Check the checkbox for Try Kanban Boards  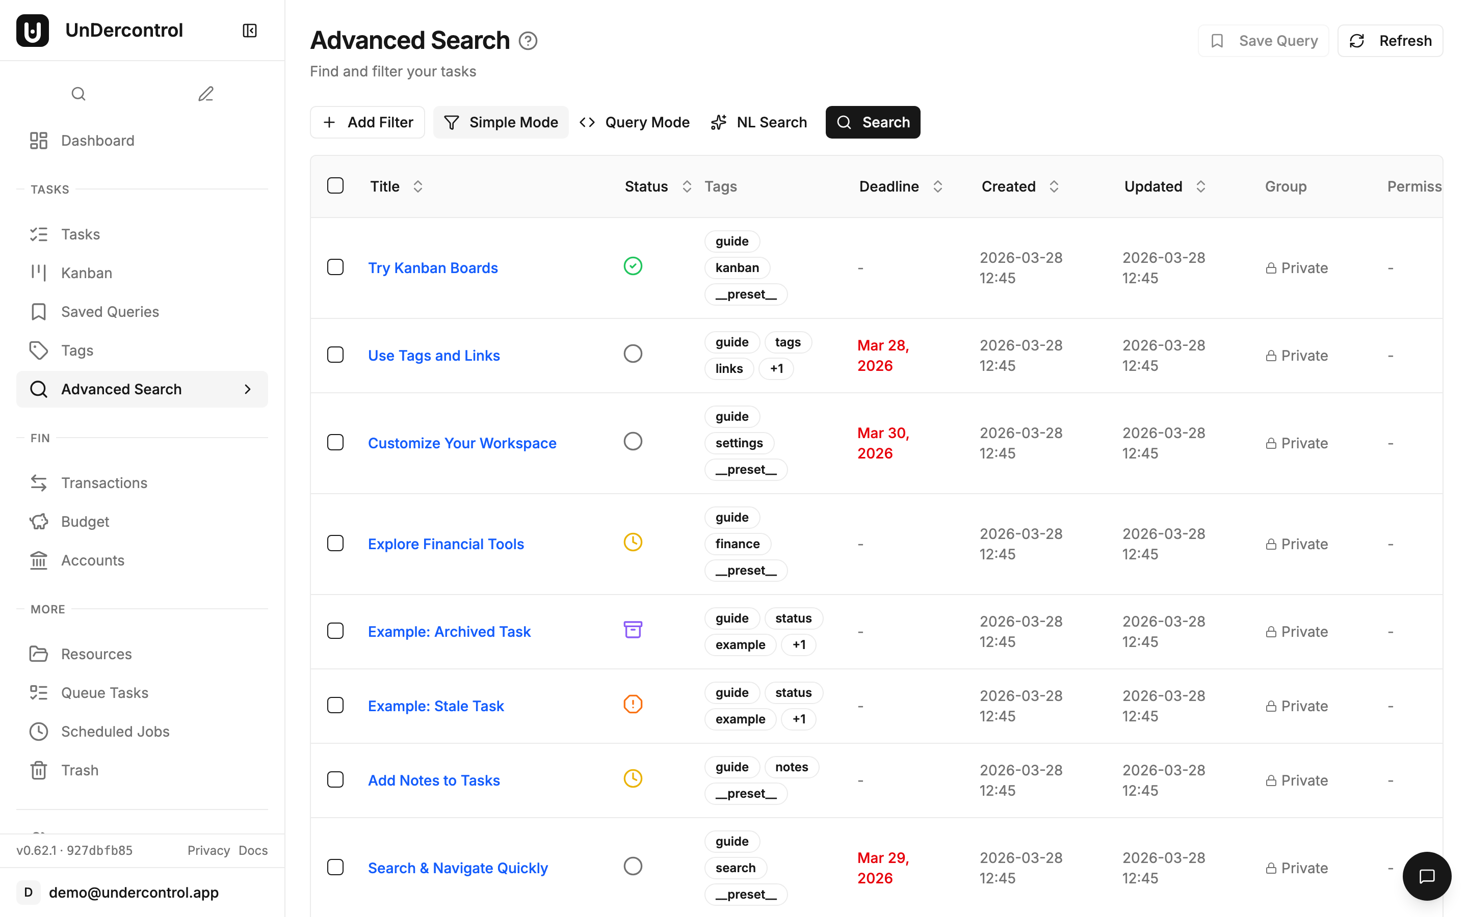point(335,267)
